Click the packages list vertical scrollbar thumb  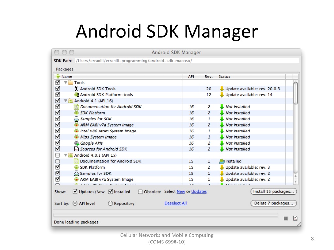(x=296, y=93)
